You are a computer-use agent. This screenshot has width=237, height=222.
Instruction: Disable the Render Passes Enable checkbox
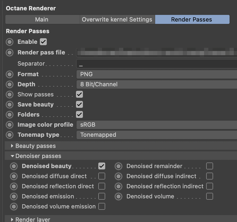coord(43,42)
